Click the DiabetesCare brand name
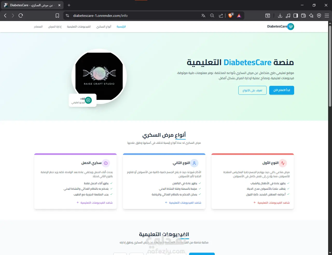Viewport: 332px width, 255px height. coord(277,26)
